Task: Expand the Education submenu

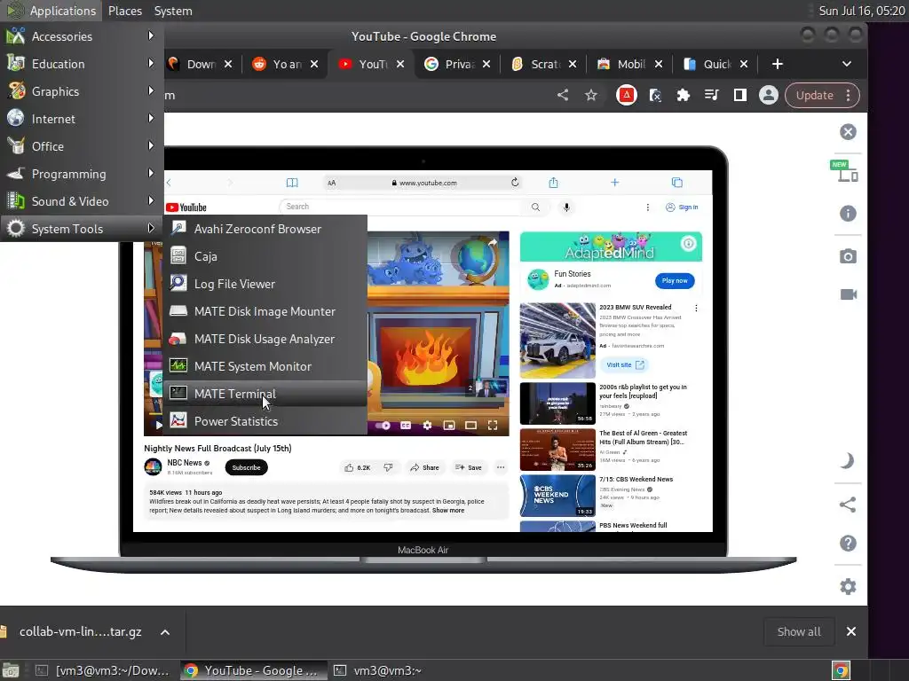Action: tap(81, 64)
